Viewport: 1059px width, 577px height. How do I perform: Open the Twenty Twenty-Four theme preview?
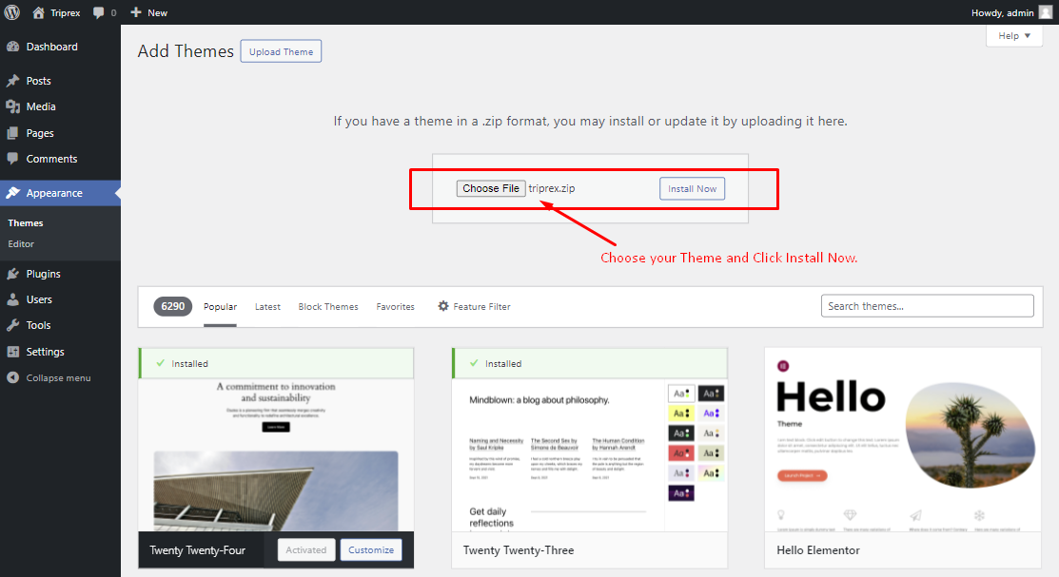pos(276,455)
